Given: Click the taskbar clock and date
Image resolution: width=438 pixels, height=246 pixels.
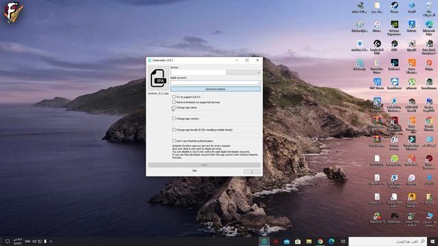Looking at the screenshot, I should pos(18,241).
